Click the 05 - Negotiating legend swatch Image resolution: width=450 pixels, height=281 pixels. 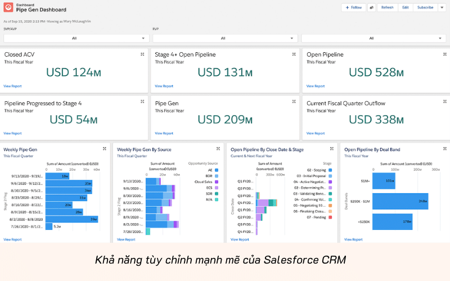(x=330, y=205)
